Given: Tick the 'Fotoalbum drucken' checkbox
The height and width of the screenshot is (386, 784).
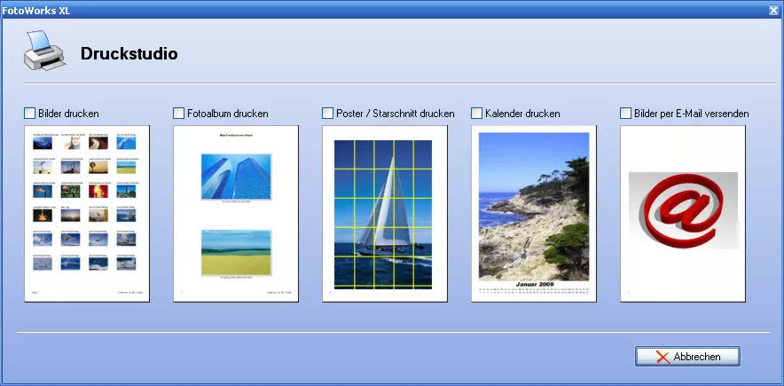Looking at the screenshot, I should pyautogui.click(x=179, y=114).
